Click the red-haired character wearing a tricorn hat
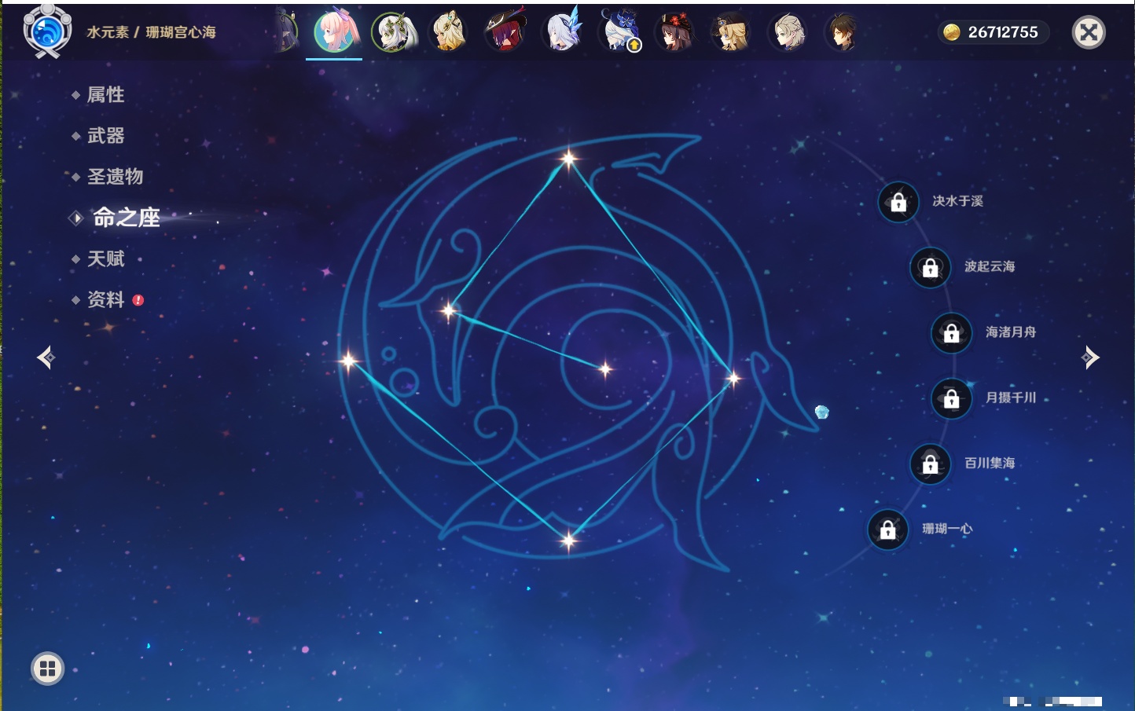Viewport: 1135px width, 711px height. point(505,32)
